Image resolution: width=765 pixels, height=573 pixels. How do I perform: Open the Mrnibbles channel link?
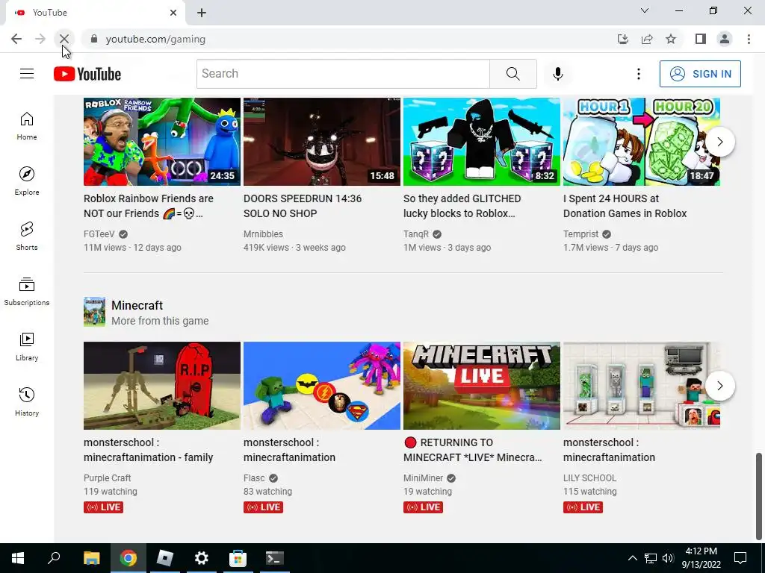[x=263, y=234]
